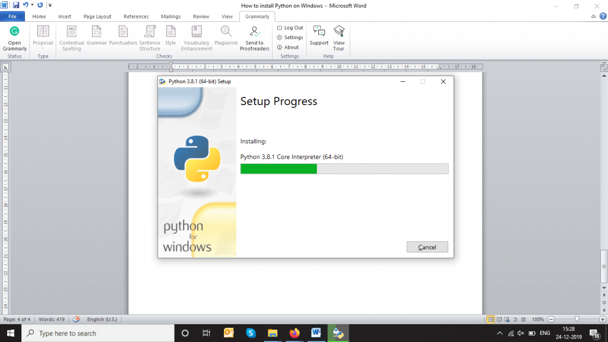This screenshot has width=608, height=342.
Task: Open the undo history dropdown arrow
Action: (x=32, y=5)
